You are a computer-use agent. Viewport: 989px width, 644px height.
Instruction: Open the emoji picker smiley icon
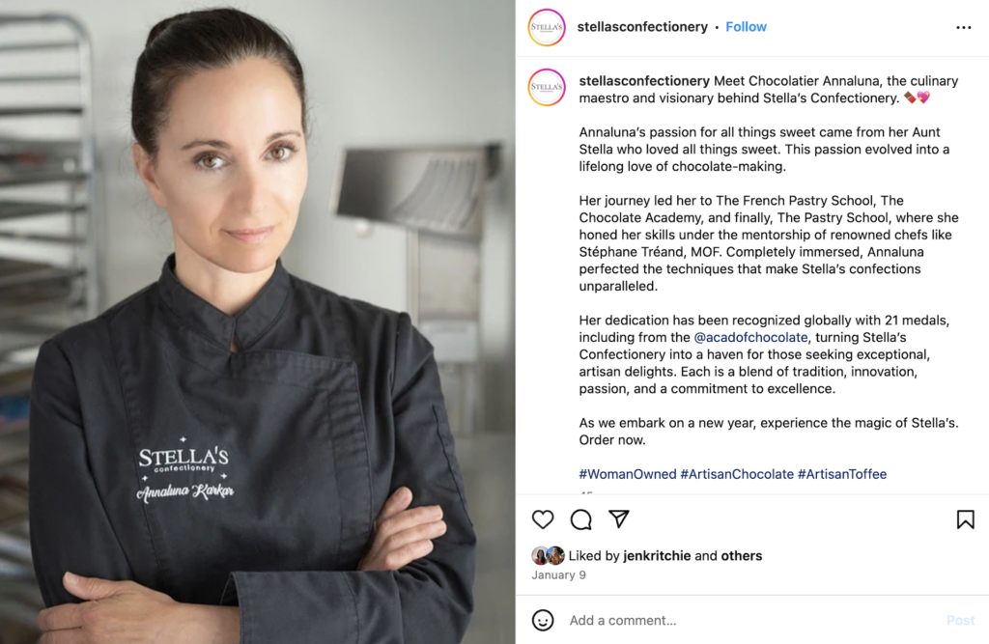(x=543, y=620)
